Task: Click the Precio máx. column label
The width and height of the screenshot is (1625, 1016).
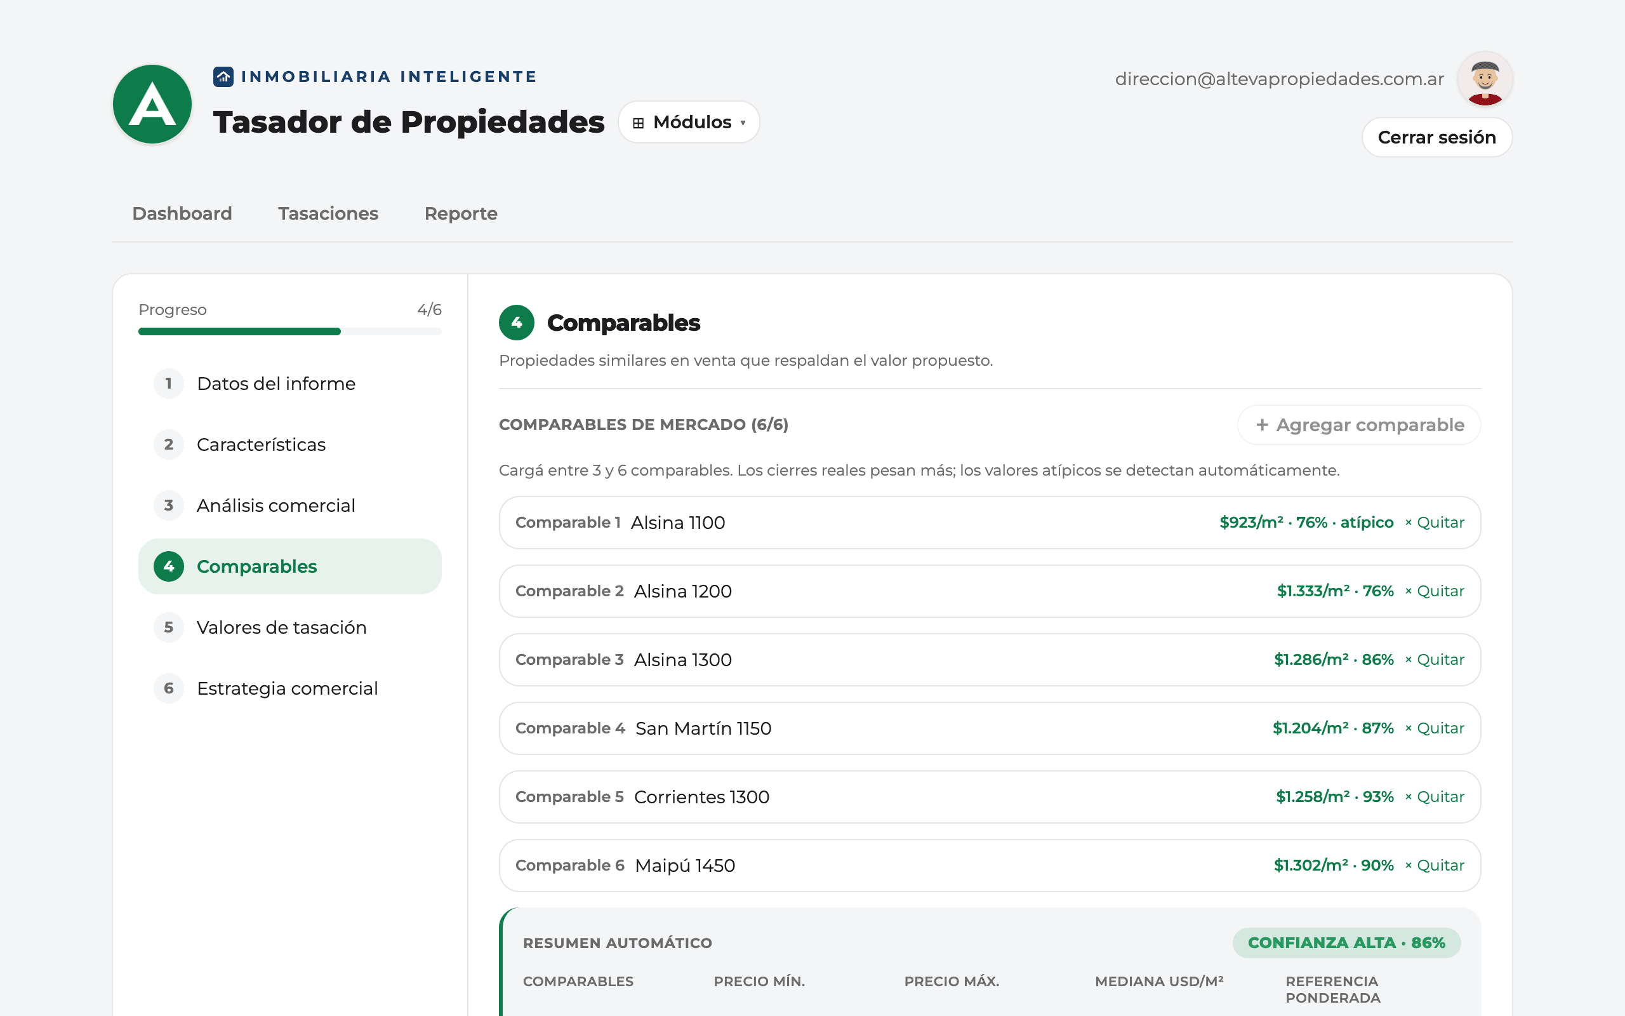Action: (x=952, y=982)
